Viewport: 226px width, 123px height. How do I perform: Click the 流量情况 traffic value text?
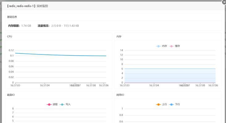click(x=65, y=26)
